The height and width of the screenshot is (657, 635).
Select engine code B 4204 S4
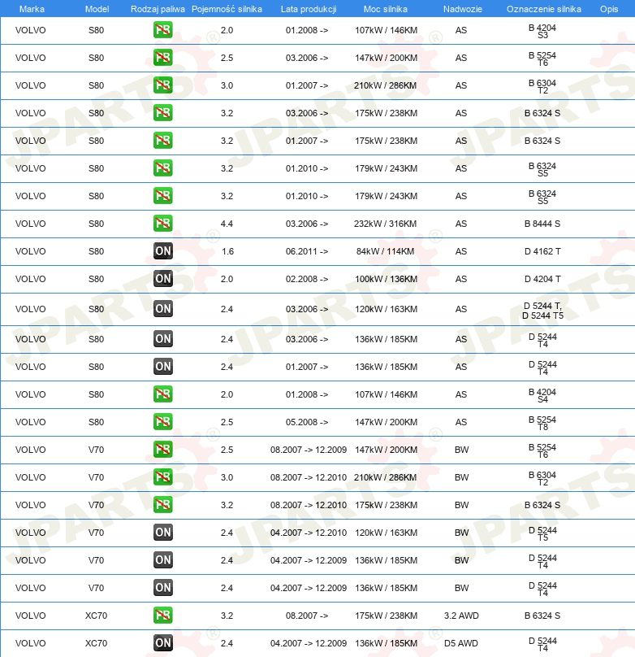(542, 395)
